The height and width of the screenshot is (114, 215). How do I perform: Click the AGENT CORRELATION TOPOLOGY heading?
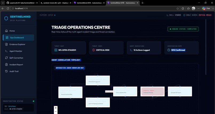click(66, 60)
